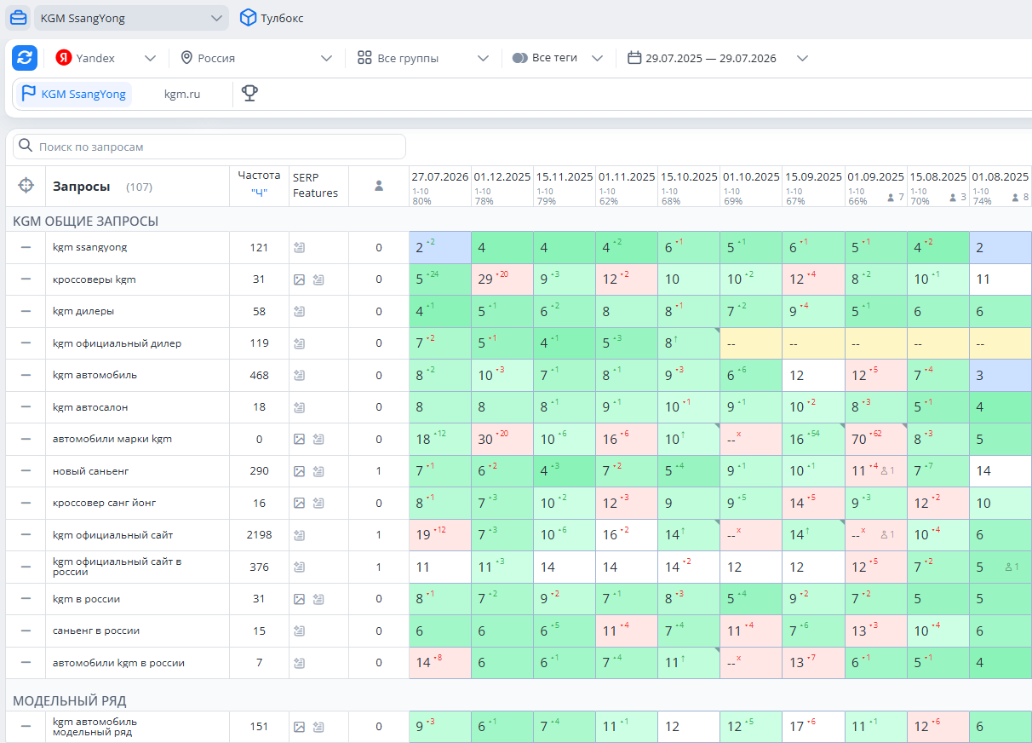The image size is (1032, 743).
Task: Click the SERP Features column header
Action: [315, 184]
